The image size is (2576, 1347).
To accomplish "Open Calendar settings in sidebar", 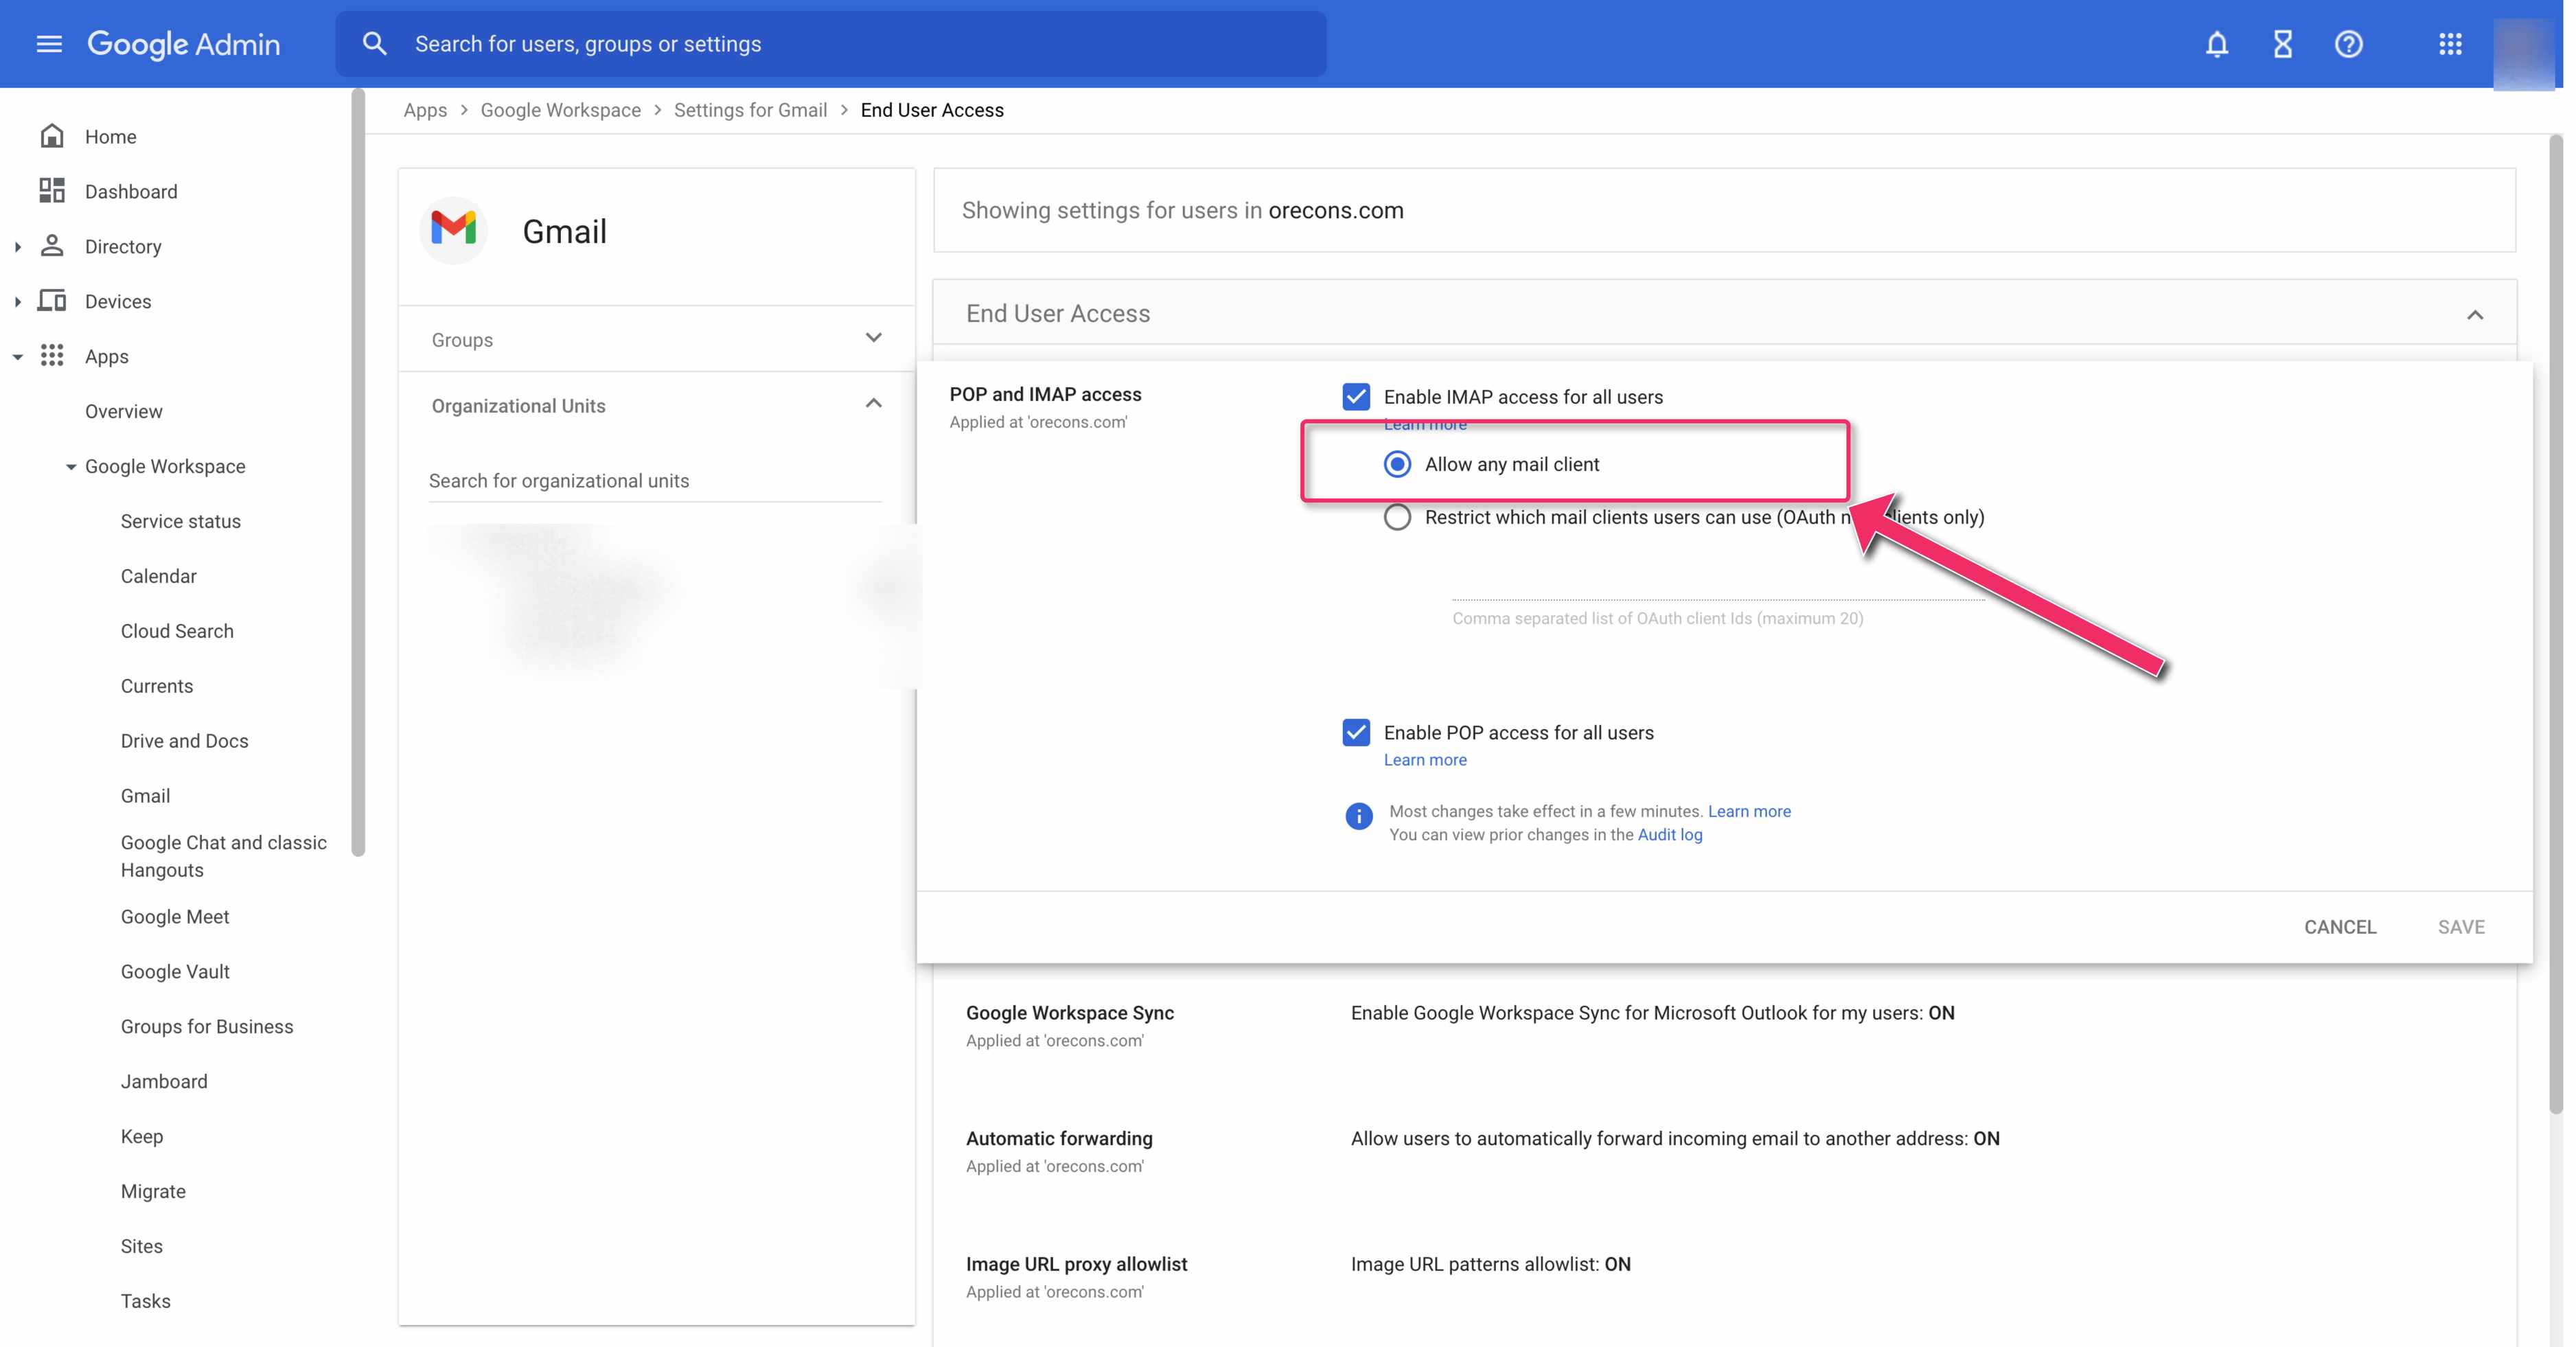I will 159,576.
